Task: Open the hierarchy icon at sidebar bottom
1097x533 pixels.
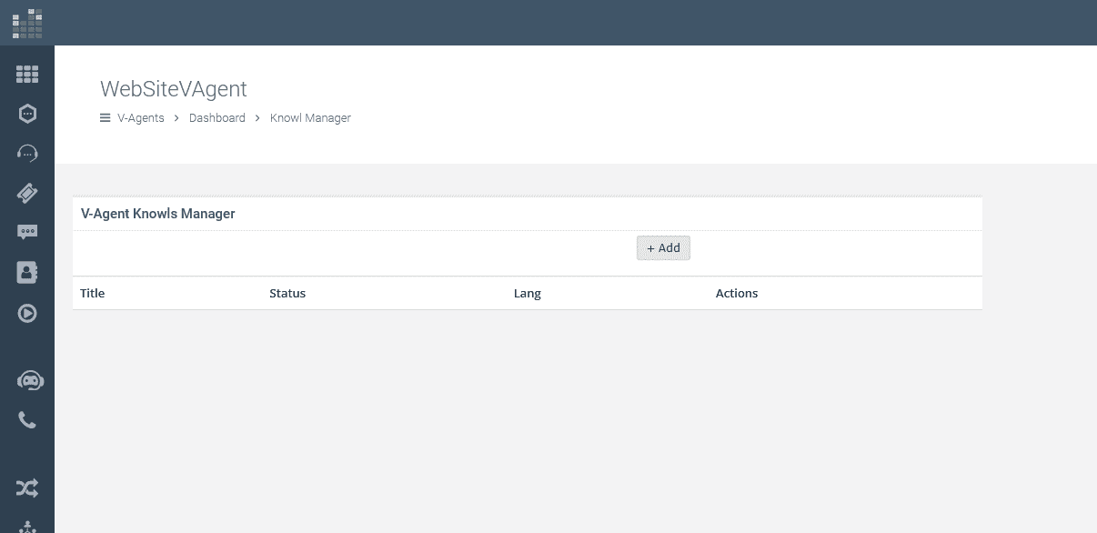Action: [27, 526]
